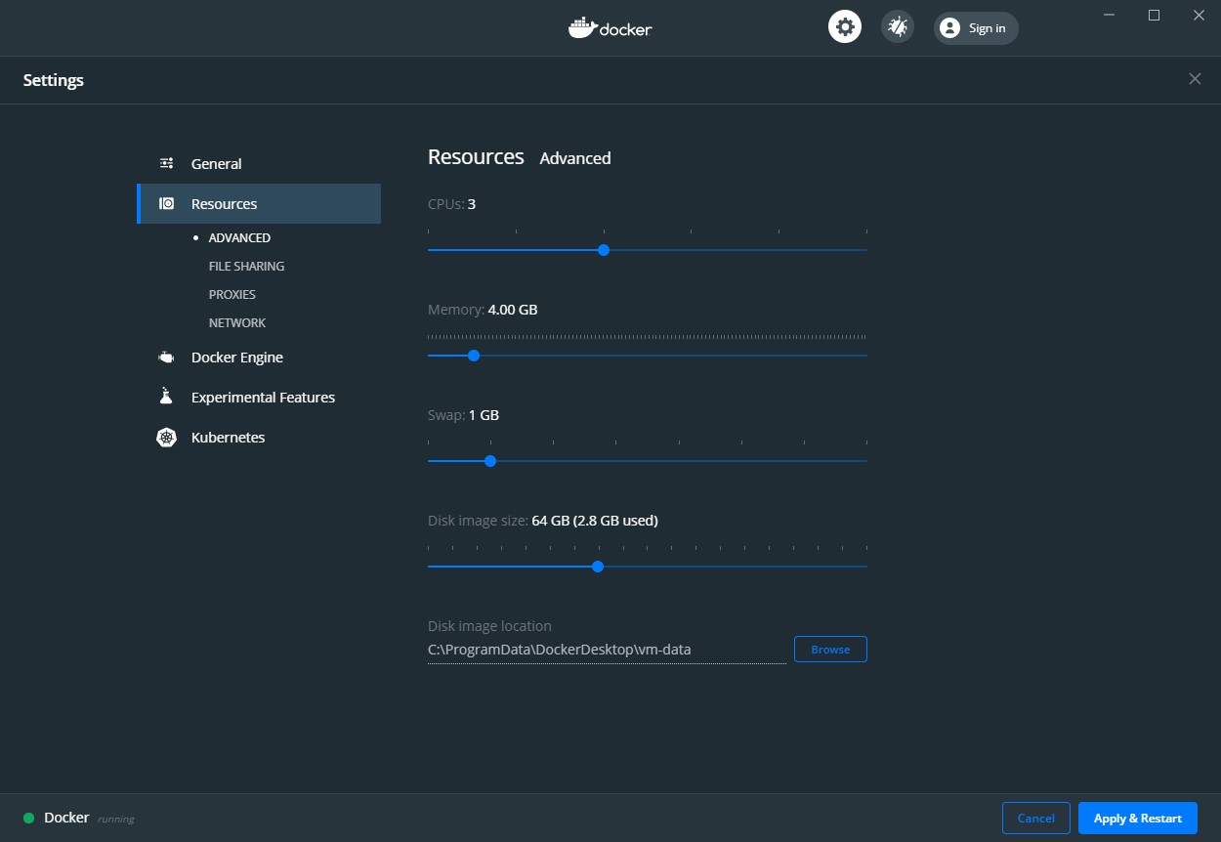Open Kubernetes settings
Image resolution: width=1221 pixels, height=842 pixels.
[228, 438]
